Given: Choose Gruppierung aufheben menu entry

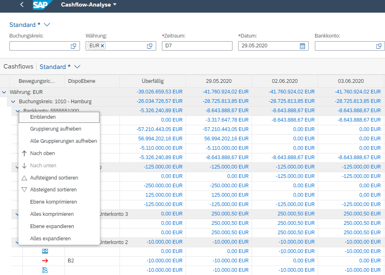Looking at the screenshot, I should pos(55,129).
